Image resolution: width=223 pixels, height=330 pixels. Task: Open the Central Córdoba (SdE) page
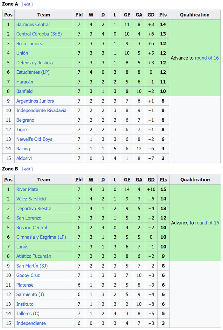coord(39,34)
